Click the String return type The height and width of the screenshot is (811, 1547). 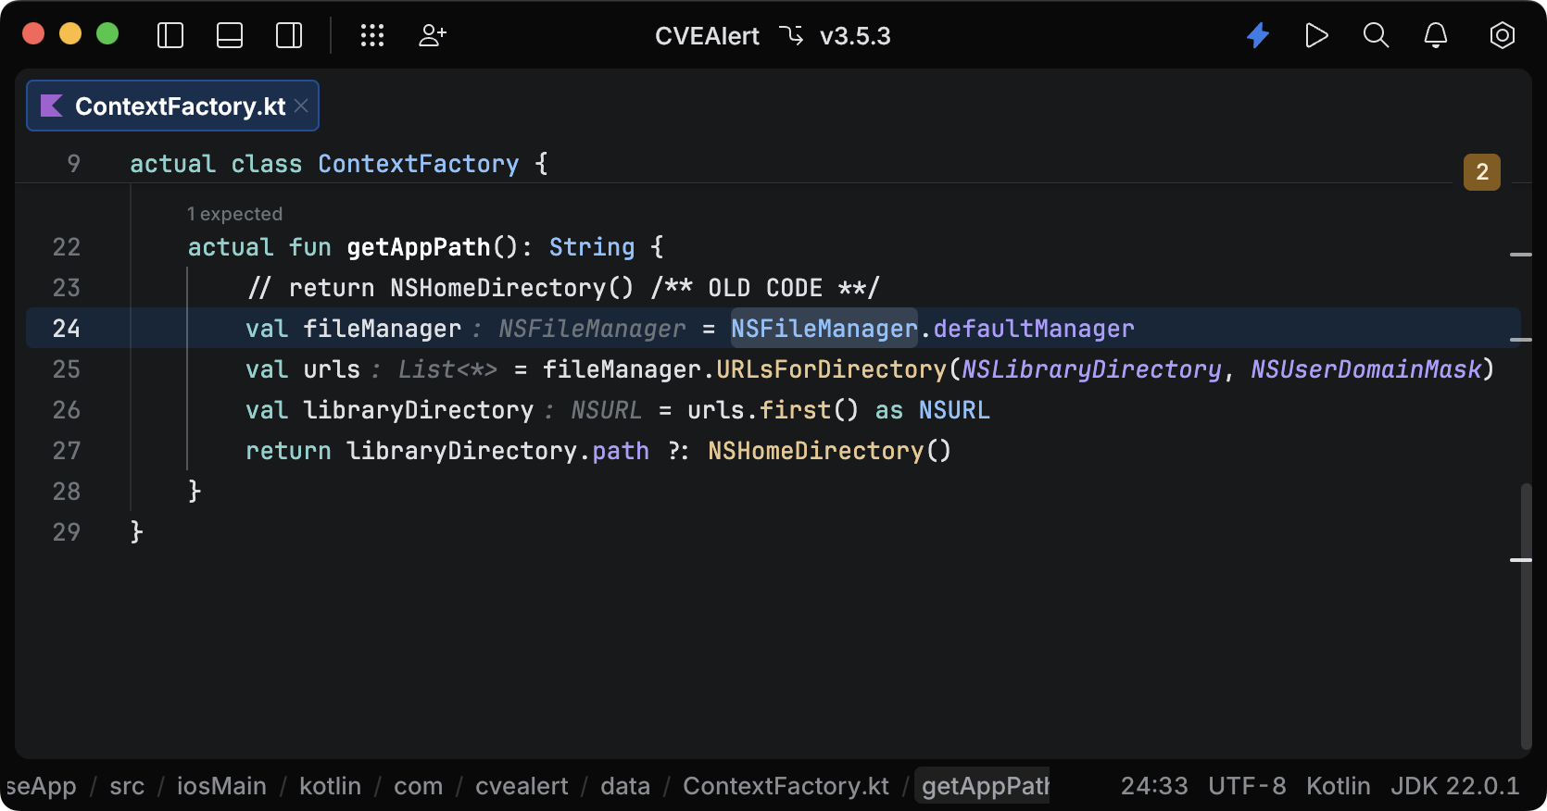tap(592, 247)
